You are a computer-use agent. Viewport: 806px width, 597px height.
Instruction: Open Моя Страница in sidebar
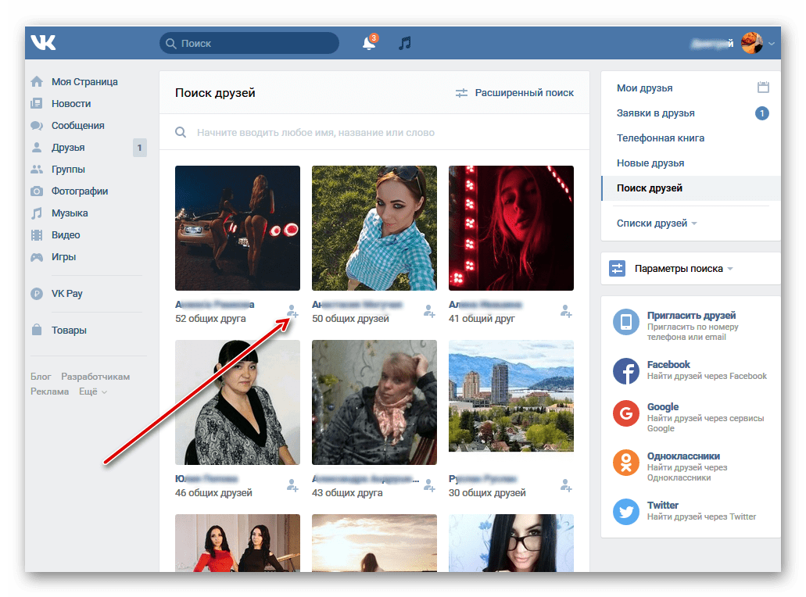click(84, 82)
